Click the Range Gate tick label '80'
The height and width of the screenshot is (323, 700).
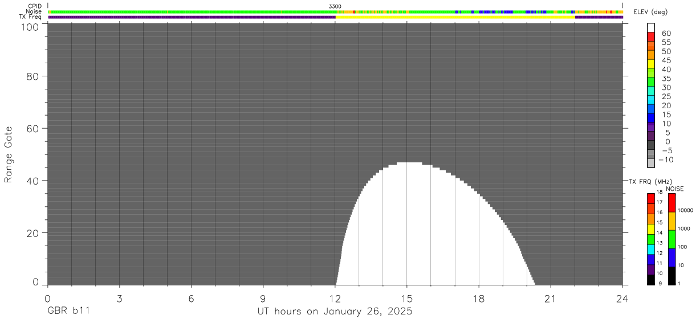32,76
